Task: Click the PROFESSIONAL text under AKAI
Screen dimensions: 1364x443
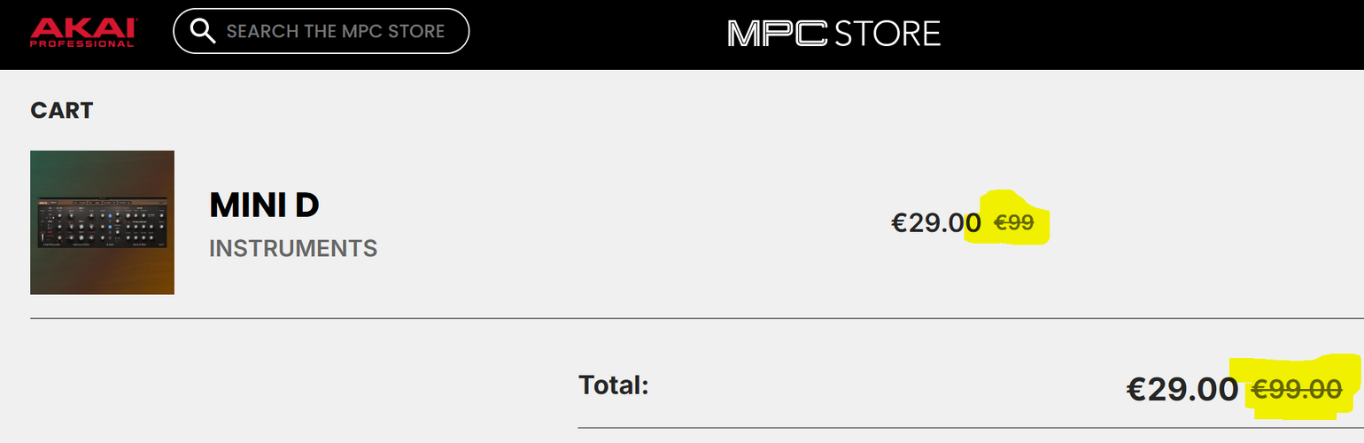Action: [x=82, y=43]
